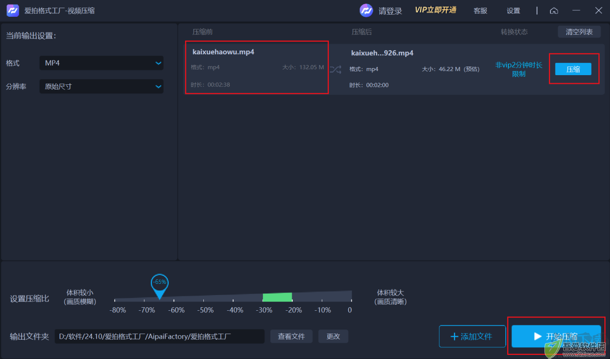The width and height of the screenshot is (610, 359).
Task: Click the 压缩 button for kaixuehaowu.mp4
Action: [x=573, y=69]
